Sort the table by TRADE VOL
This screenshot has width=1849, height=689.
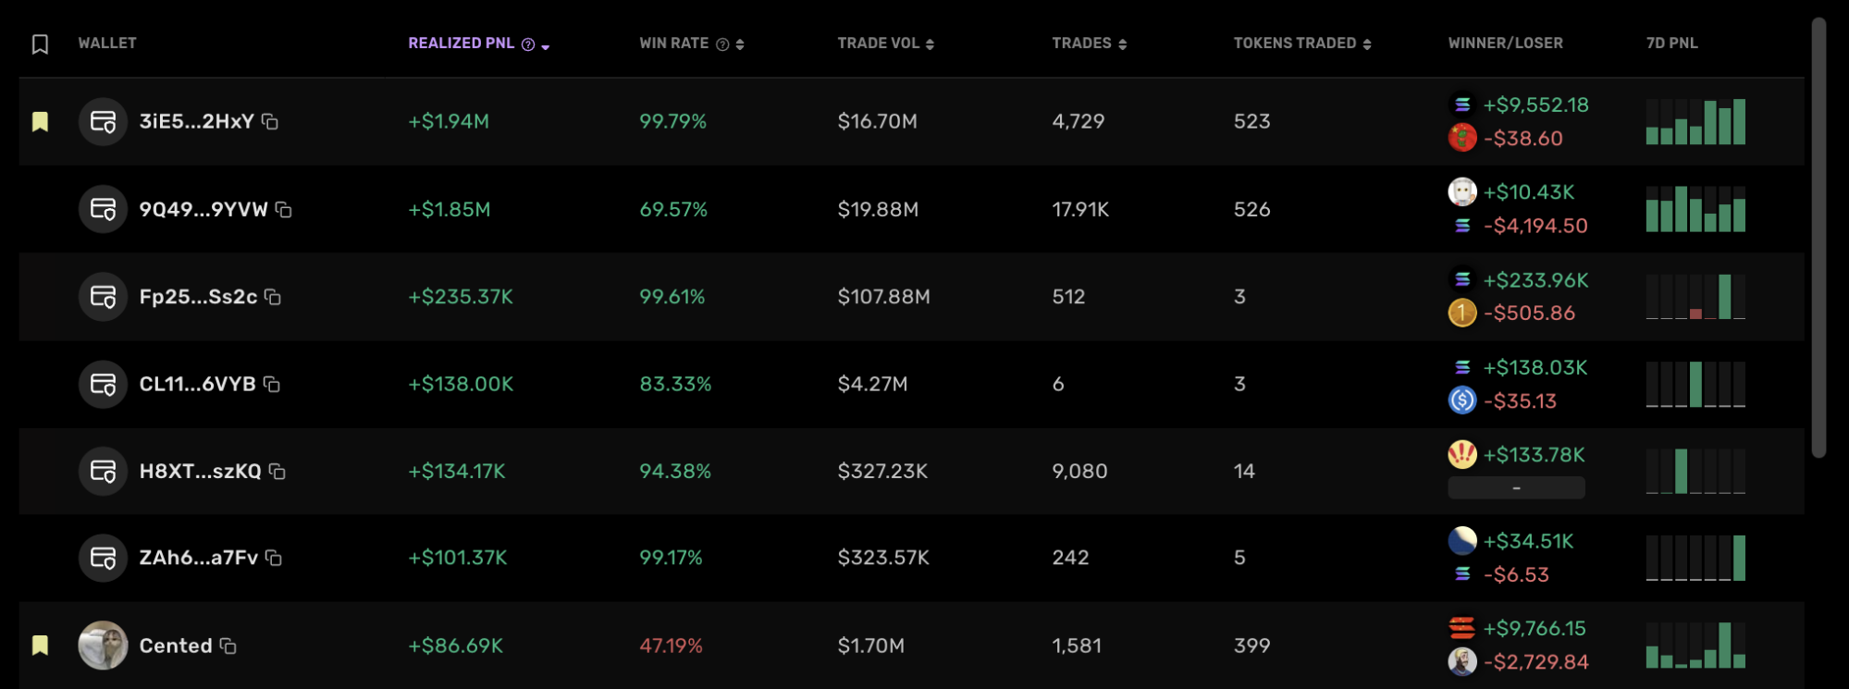click(x=931, y=43)
